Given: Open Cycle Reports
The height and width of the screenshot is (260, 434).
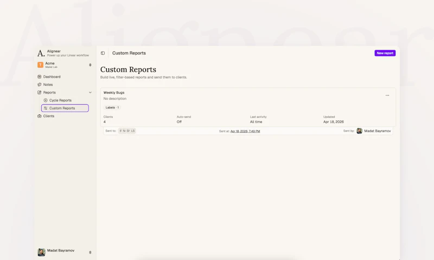Looking at the screenshot, I should [60, 100].
